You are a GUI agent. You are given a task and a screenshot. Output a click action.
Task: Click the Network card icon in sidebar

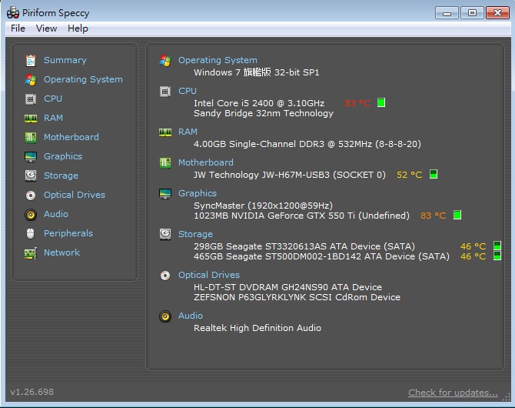pos(31,253)
